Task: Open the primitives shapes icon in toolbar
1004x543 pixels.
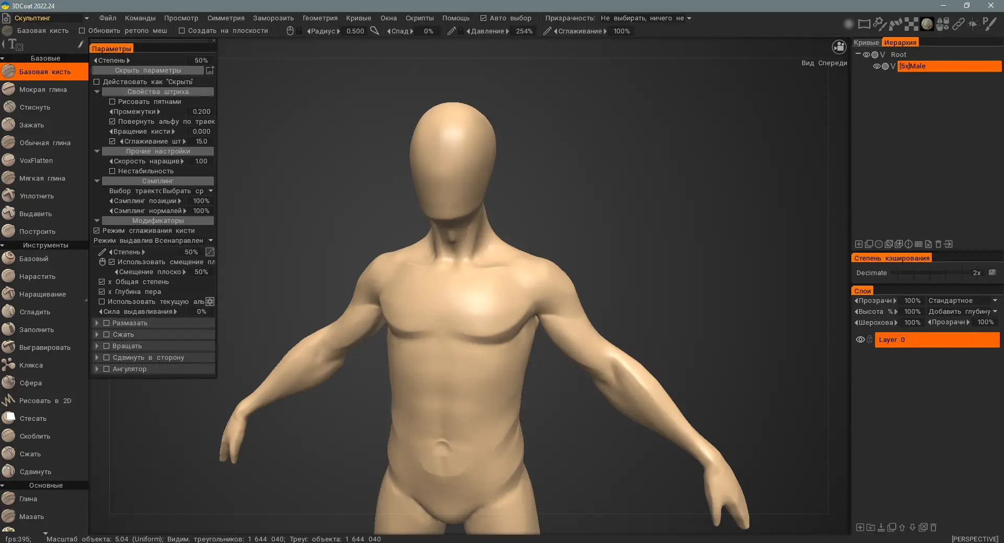Action: (943, 24)
